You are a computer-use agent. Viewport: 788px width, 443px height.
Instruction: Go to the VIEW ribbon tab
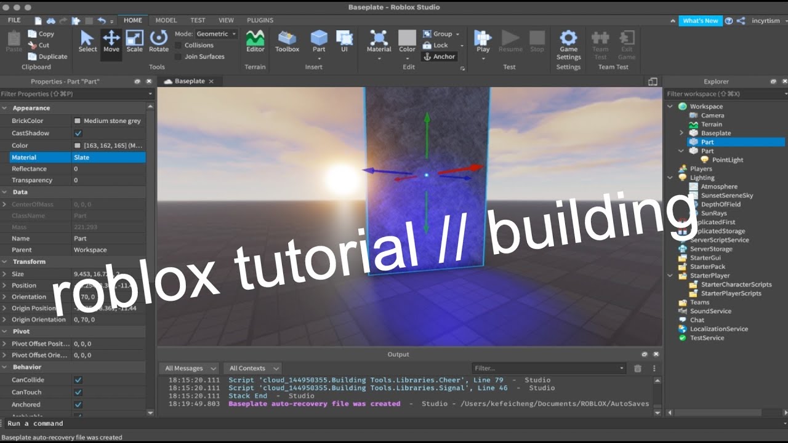(x=226, y=20)
